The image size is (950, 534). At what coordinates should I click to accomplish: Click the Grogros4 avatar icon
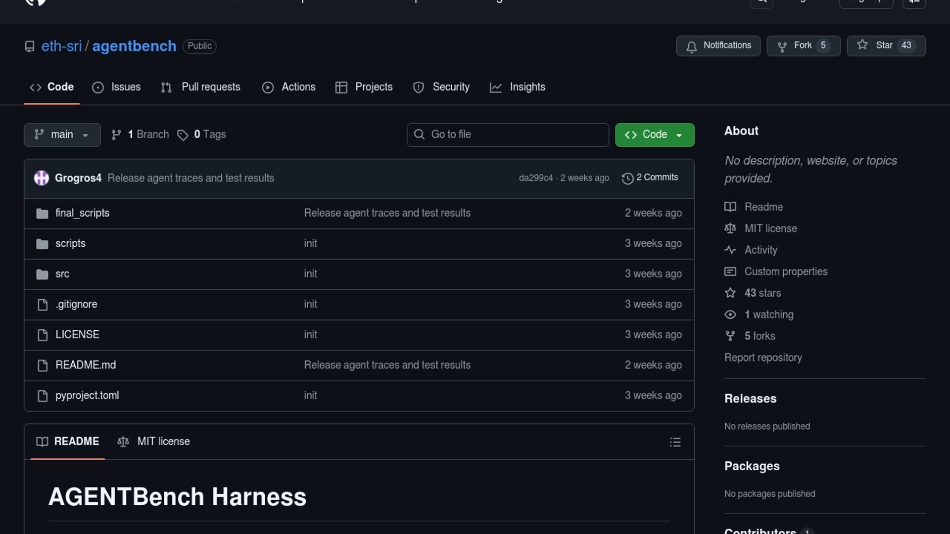tap(42, 178)
